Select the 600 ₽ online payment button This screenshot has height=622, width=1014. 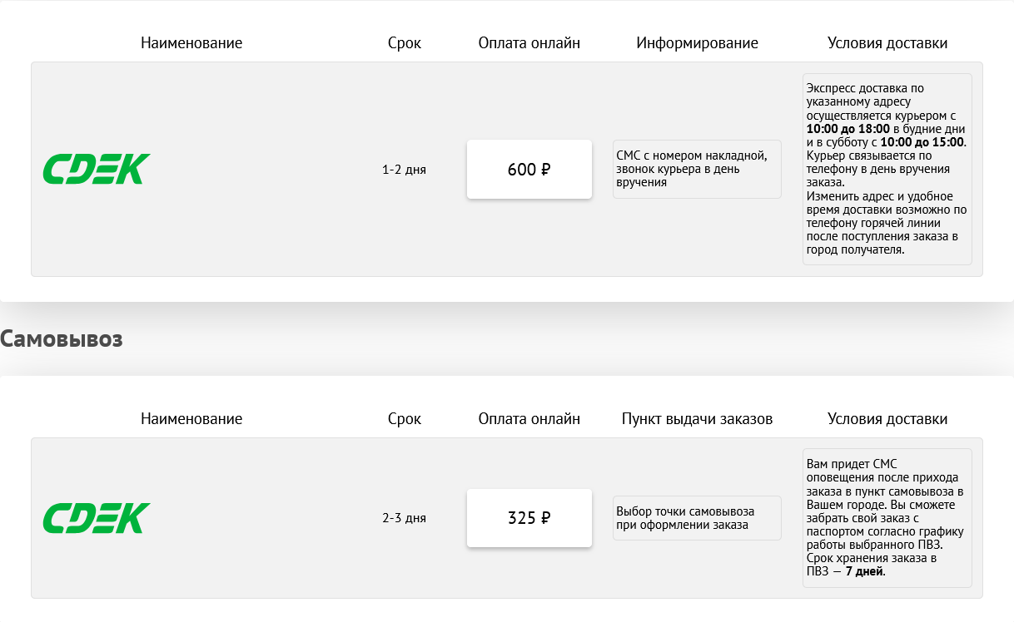[x=529, y=170]
